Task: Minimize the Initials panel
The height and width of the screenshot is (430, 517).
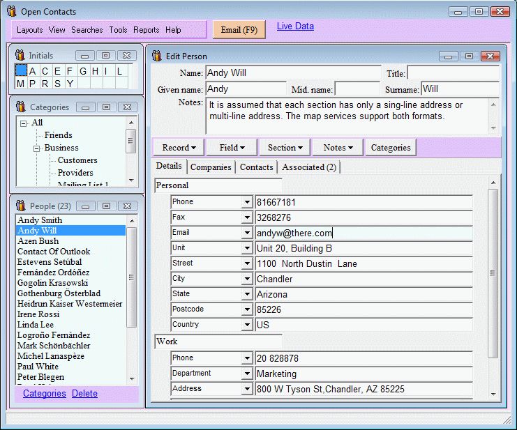Action: tap(85, 56)
